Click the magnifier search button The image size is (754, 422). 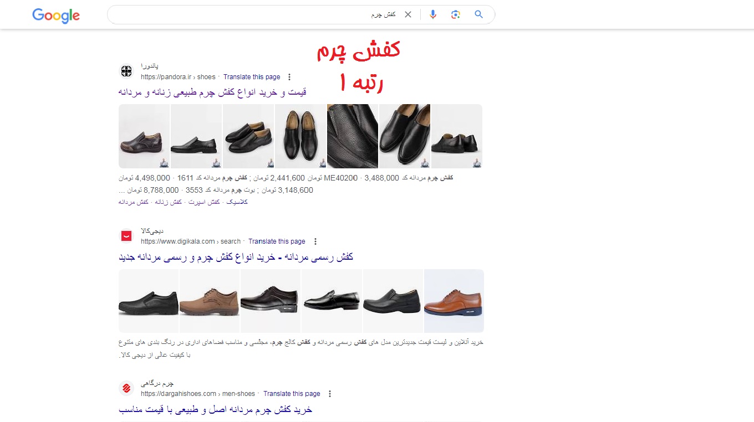pos(479,14)
